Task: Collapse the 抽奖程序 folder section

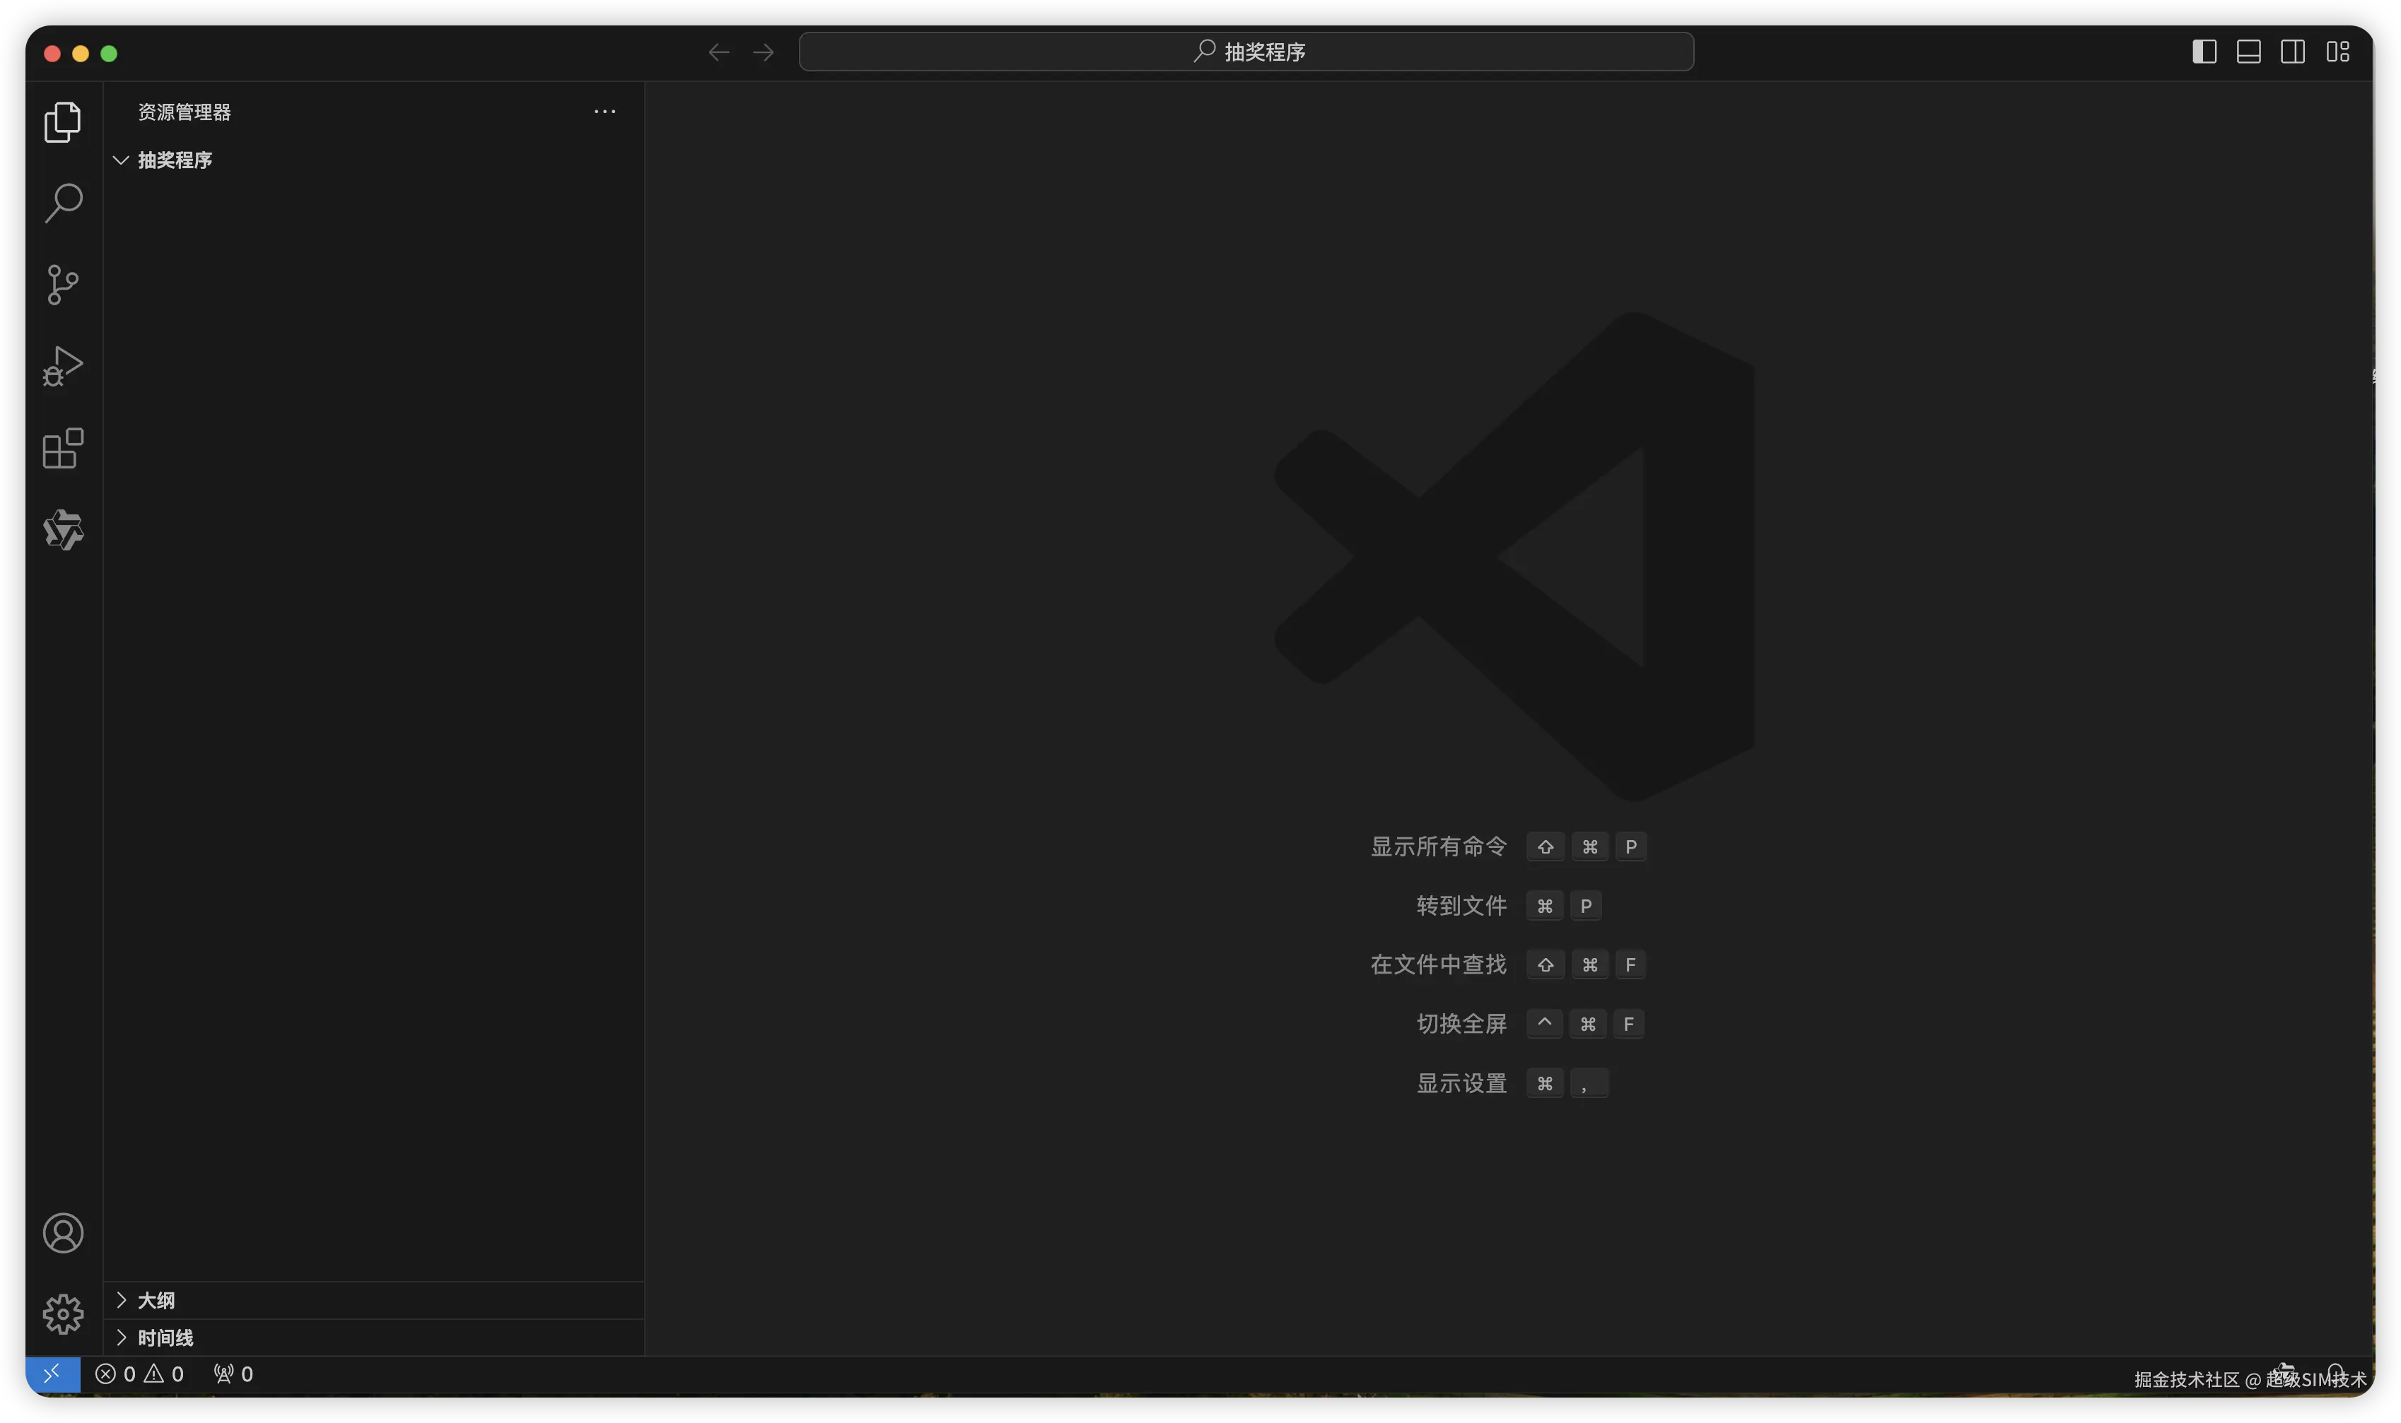Action: [x=374, y=160]
